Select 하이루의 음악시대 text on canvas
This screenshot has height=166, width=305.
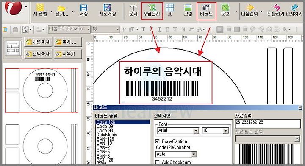pos(163,71)
